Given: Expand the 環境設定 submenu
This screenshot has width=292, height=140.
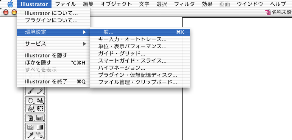Looking at the screenshot, I should [54, 32].
